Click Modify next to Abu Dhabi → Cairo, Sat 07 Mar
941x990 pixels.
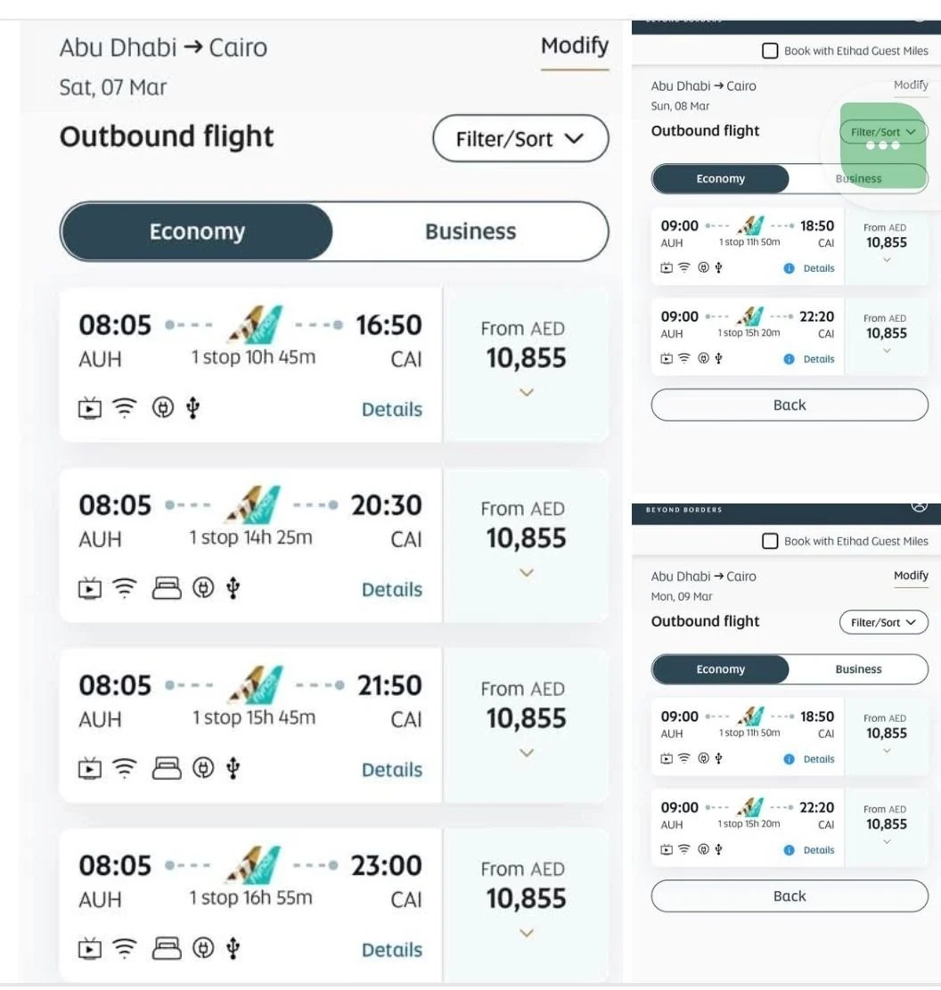click(x=575, y=46)
